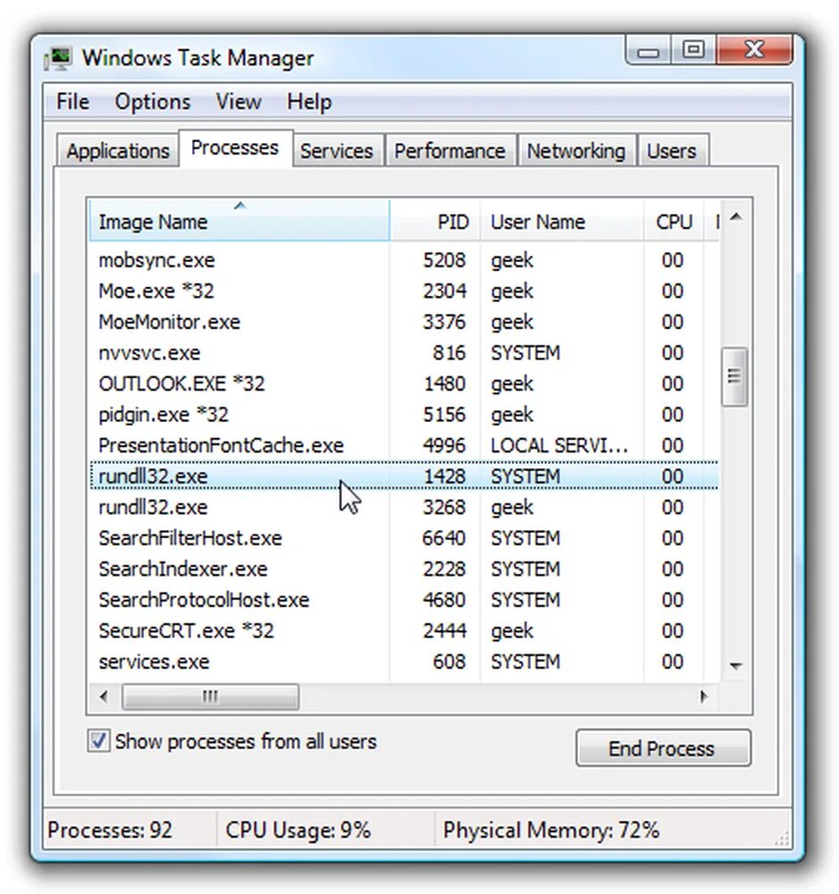Select the pidgin.exe *32 process
This screenshot has height=894, width=839.
tap(404, 415)
